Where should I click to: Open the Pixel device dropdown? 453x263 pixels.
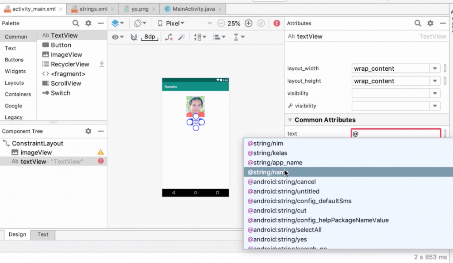pyautogui.click(x=172, y=23)
